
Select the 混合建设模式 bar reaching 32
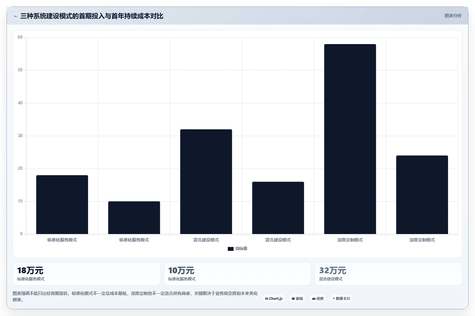(206, 182)
